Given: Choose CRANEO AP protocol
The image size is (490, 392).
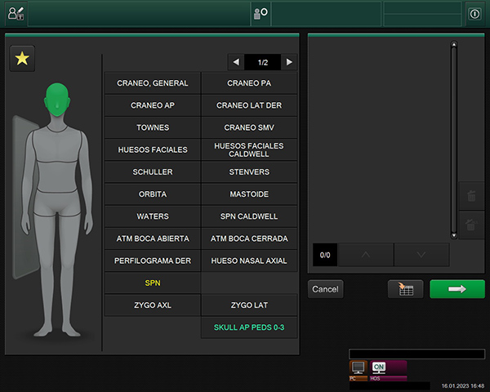Looking at the screenshot, I should [x=153, y=105].
